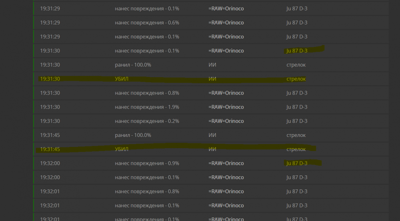Click Ju 87 D-3 in 19:31:30 0.1% row

coord(297,51)
